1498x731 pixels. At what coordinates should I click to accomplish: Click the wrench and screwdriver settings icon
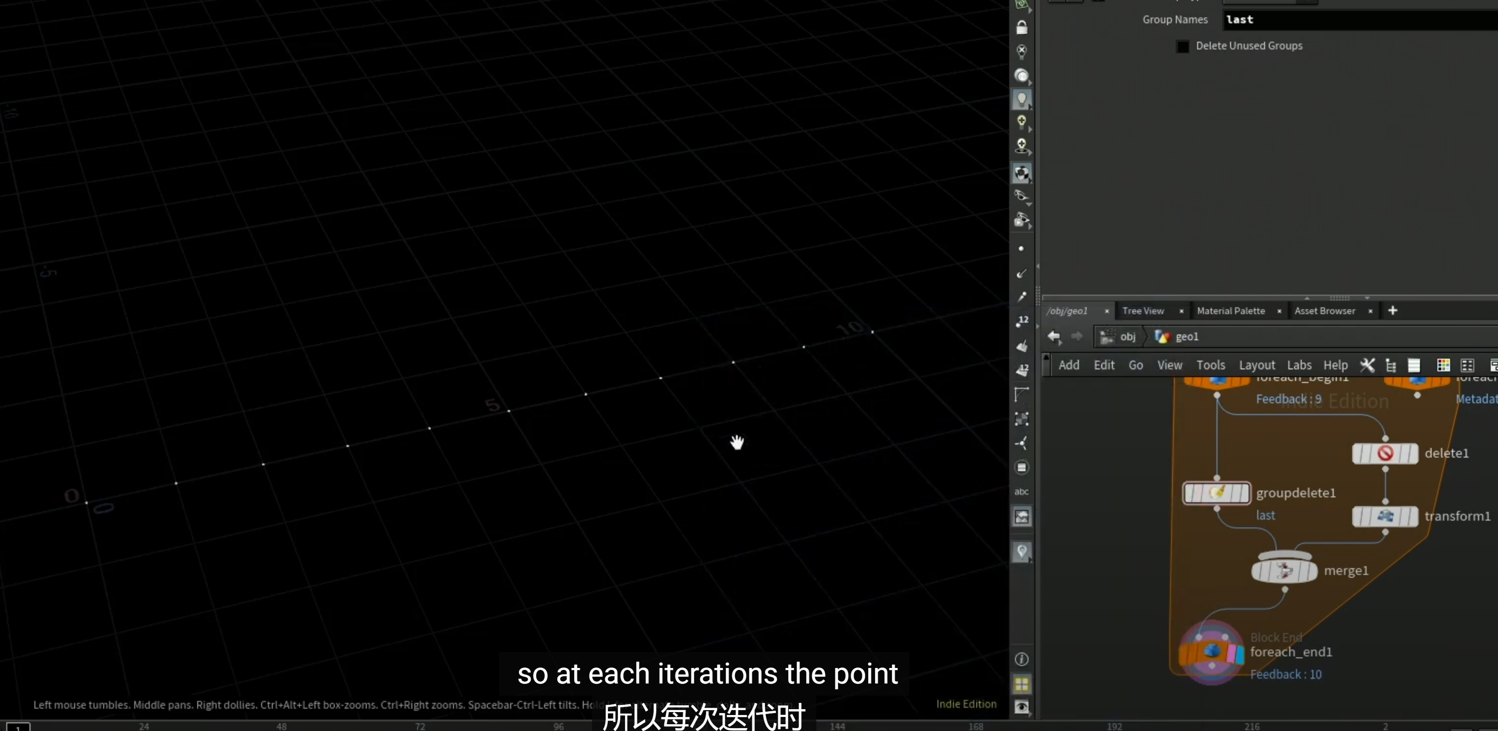[1367, 365]
